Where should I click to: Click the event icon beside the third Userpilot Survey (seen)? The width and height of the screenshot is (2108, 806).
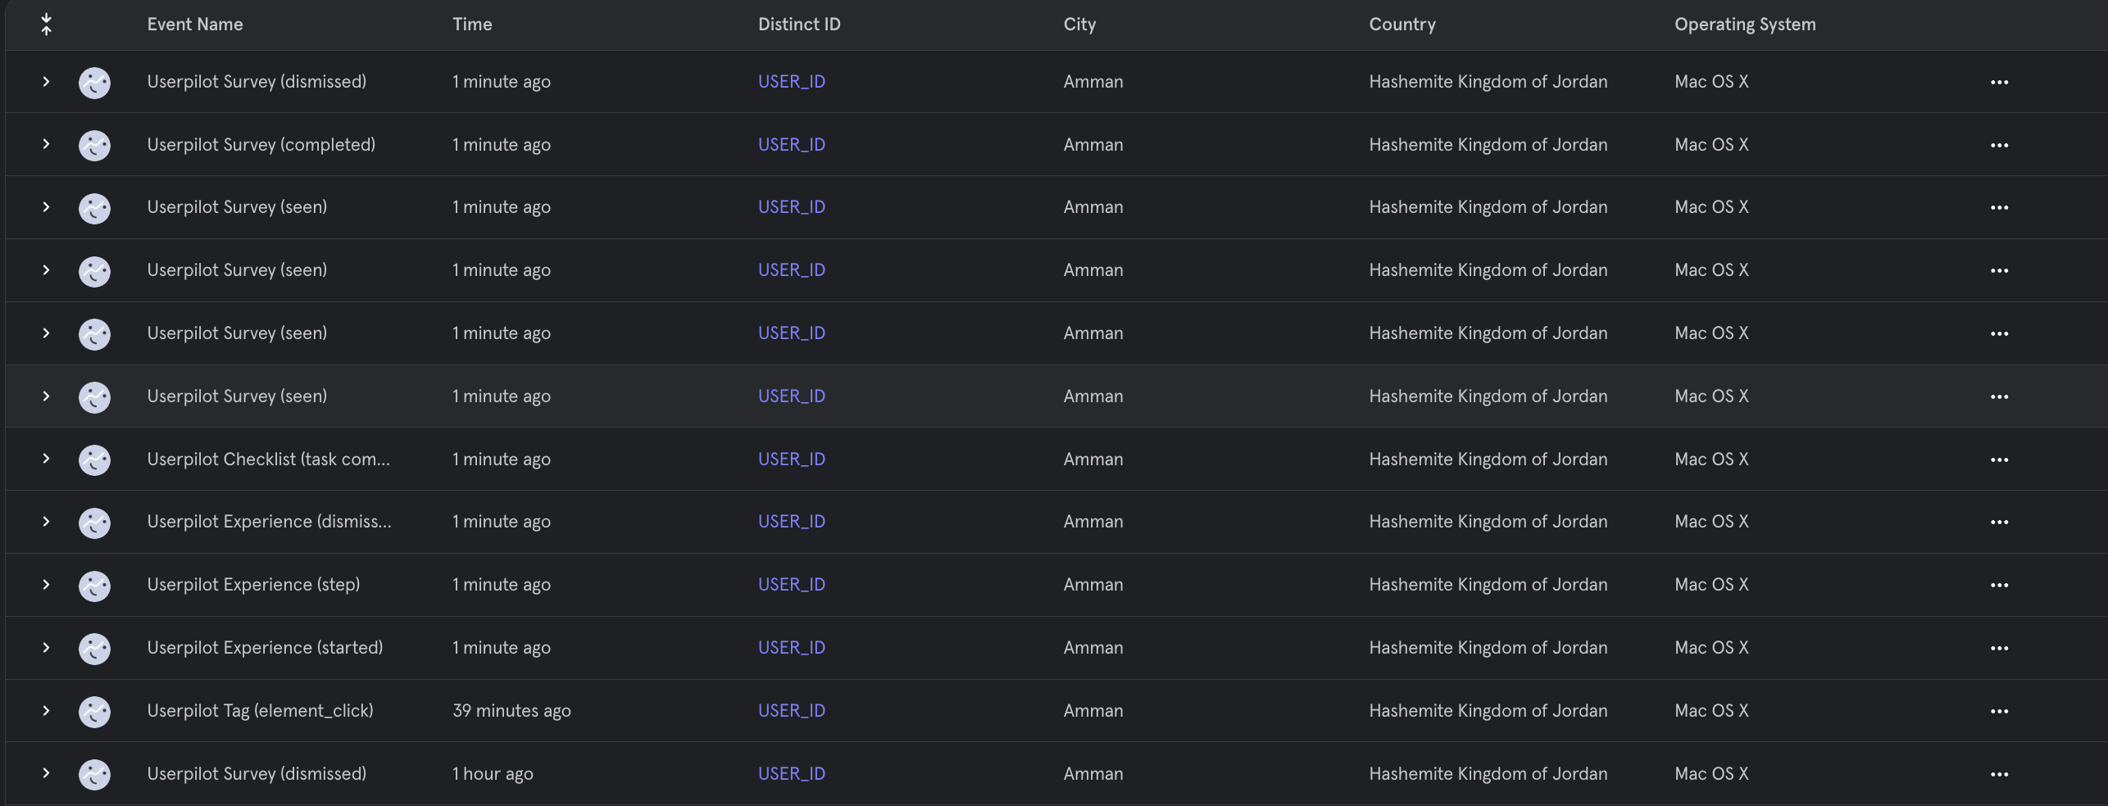pos(94,333)
